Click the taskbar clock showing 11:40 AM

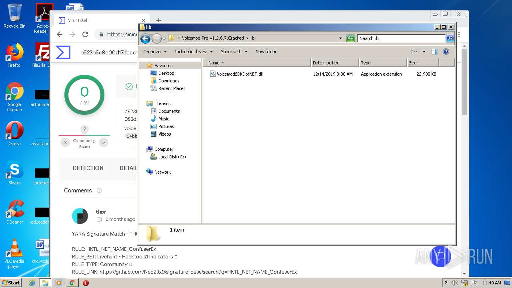tap(492, 283)
